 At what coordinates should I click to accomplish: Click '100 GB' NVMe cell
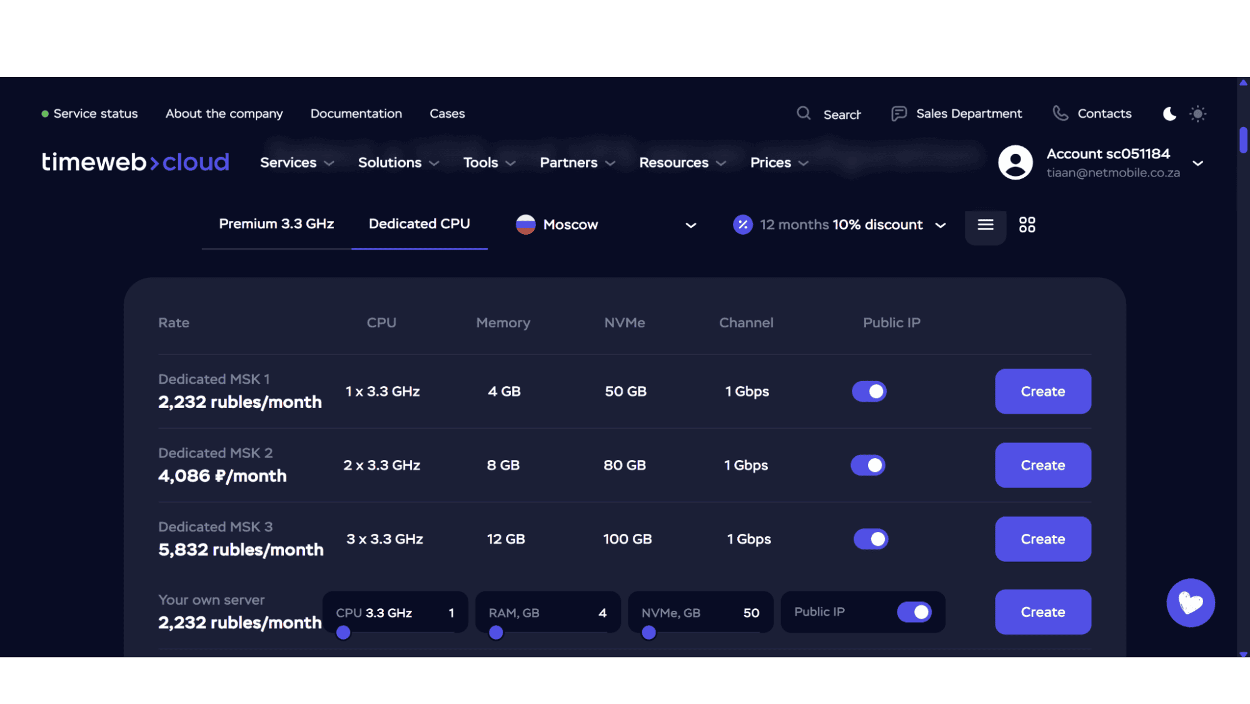point(627,539)
